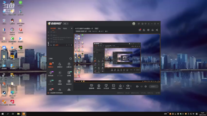This screenshot has height=116, width=207.
Task: Click the filter funnel icon in title bar
Action: 145,24
